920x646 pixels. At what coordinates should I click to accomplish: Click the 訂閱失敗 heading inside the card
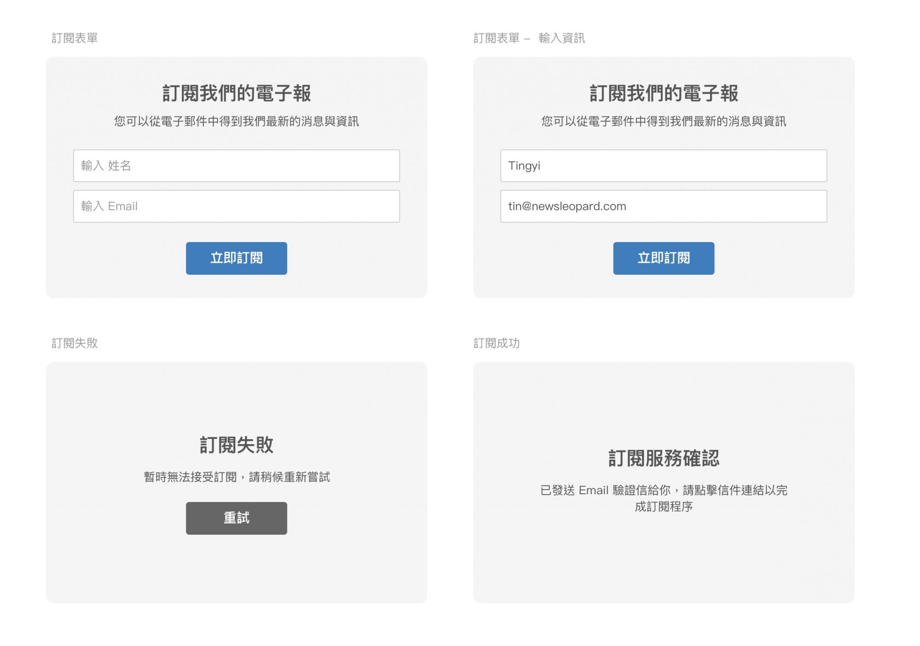[236, 445]
